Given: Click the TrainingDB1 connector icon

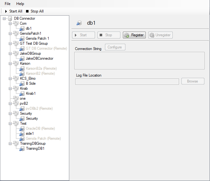Looking at the screenshot, I should pos(22,148).
